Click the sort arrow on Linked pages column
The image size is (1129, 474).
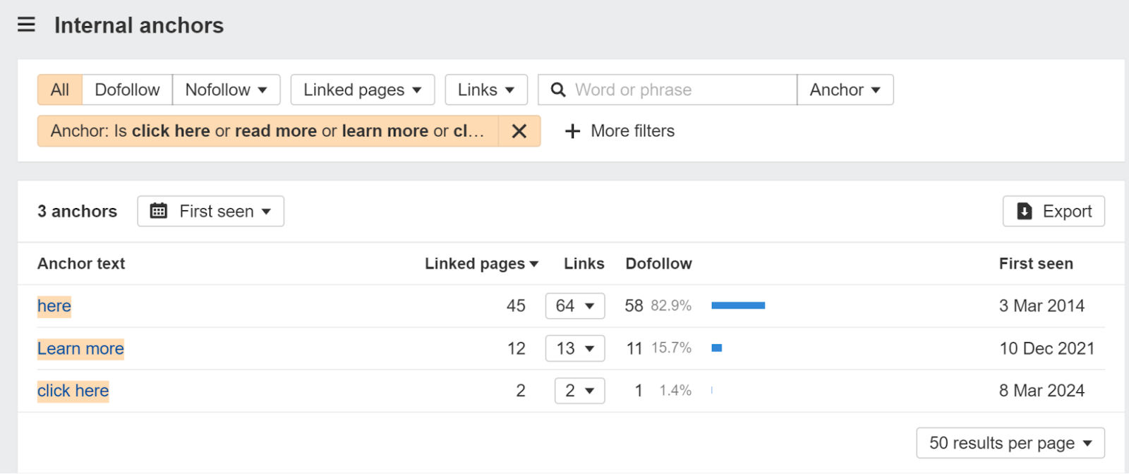pos(535,263)
